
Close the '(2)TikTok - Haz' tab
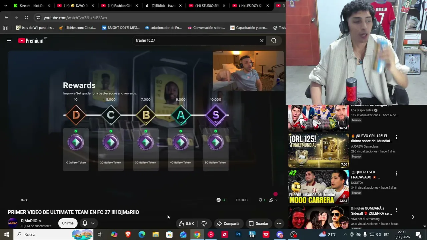click(x=180, y=6)
